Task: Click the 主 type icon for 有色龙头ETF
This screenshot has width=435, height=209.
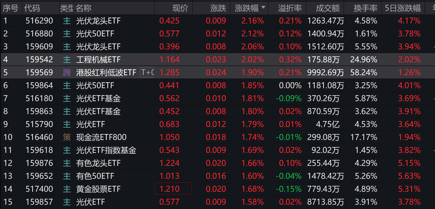Action: pyautogui.click(x=67, y=163)
